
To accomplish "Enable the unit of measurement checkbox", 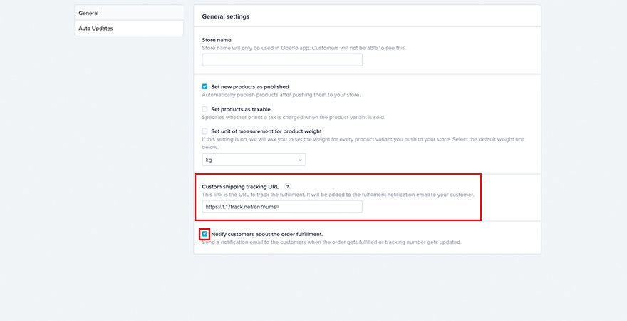I will [205, 131].
